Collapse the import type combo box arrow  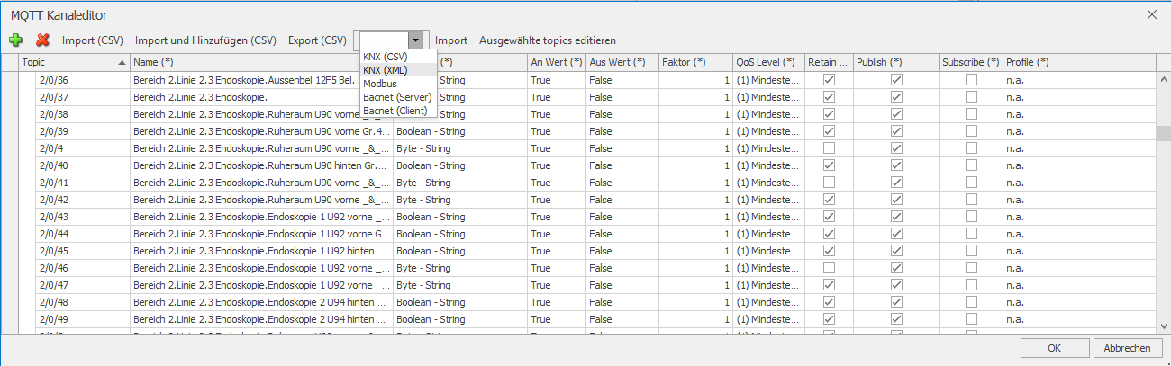415,40
